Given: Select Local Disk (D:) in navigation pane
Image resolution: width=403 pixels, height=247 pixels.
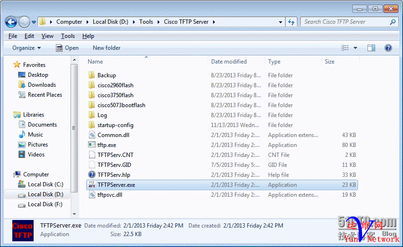Looking at the screenshot, I should pyautogui.click(x=45, y=194).
